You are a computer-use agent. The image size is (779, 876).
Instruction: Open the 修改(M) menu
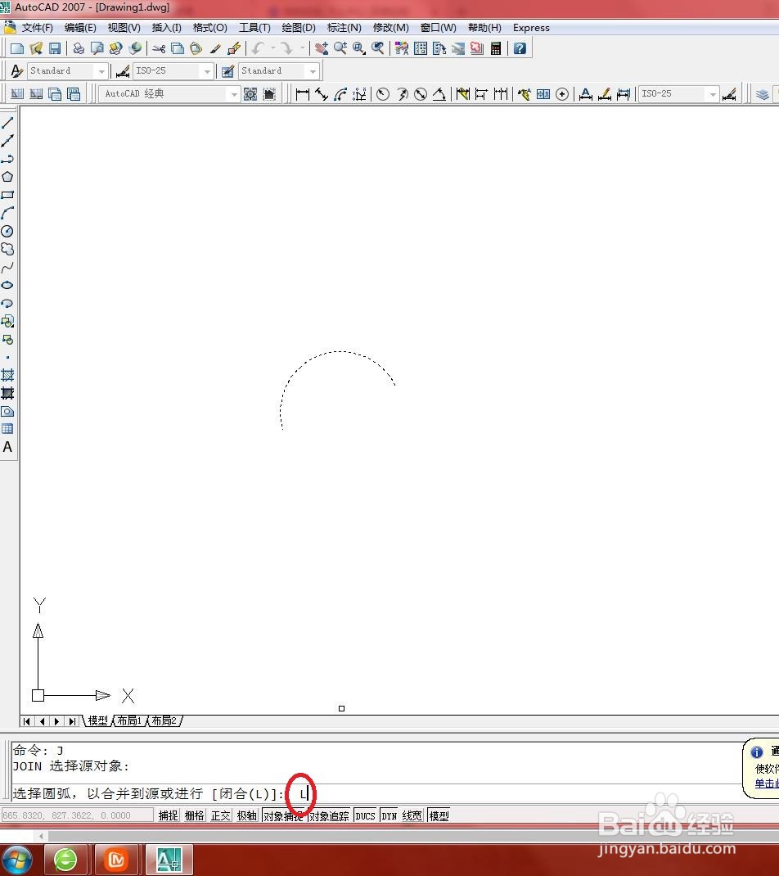(x=390, y=27)
